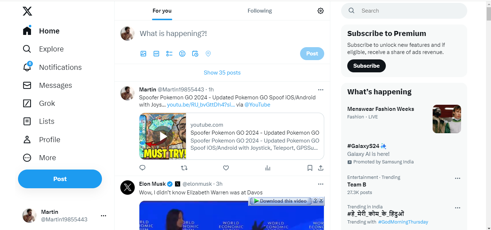491x230 pixels.
Task: Click Martin display name on Pokemon post
Action: (x=148, y=89)
